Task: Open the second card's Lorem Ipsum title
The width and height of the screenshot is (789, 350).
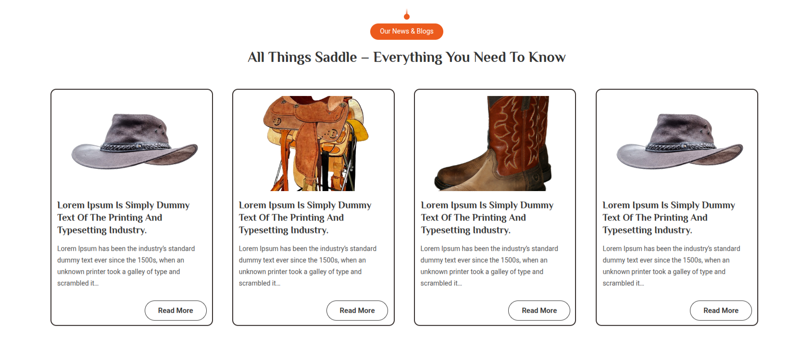Action: pos(305,217)
